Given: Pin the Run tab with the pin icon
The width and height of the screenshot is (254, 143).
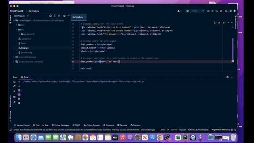Looking at the screenshot, I should coord(14,102).
